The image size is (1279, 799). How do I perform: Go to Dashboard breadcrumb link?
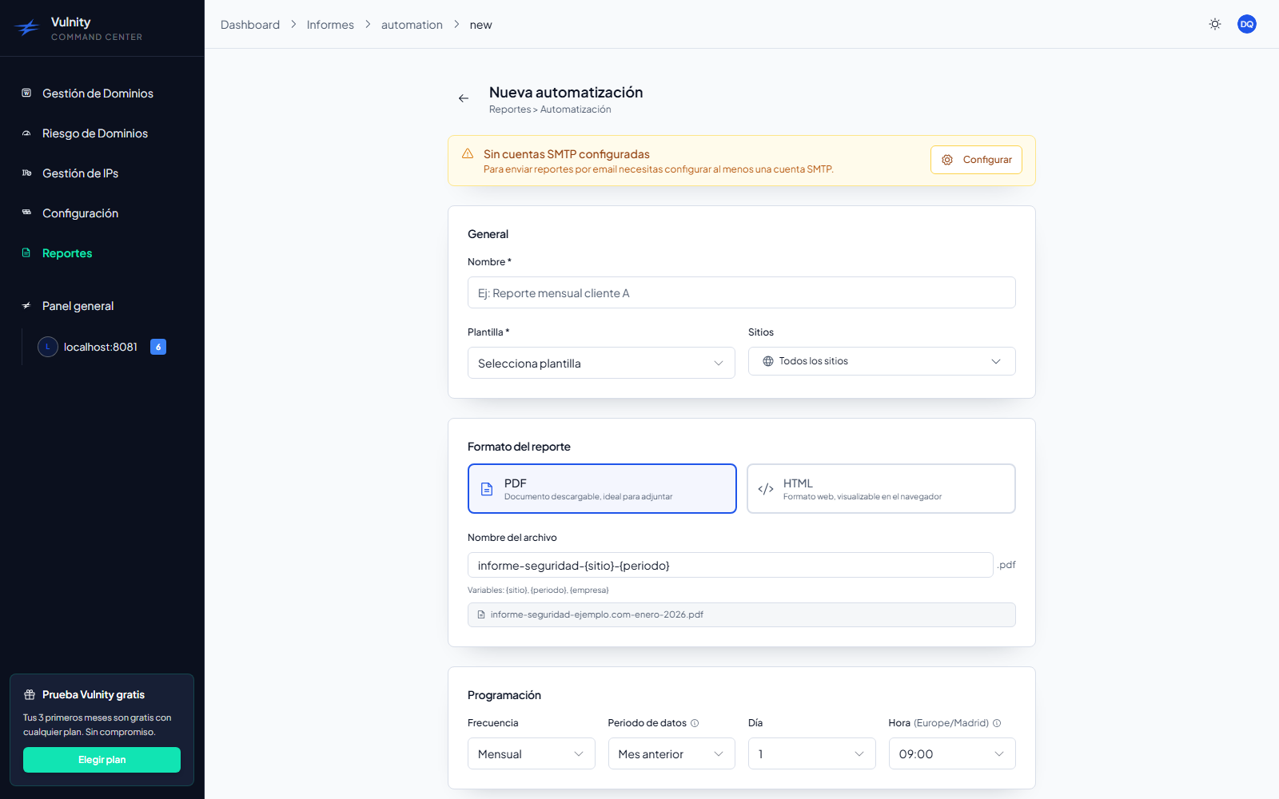[250, 25]
